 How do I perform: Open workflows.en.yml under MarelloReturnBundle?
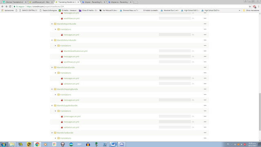[72, 62]
